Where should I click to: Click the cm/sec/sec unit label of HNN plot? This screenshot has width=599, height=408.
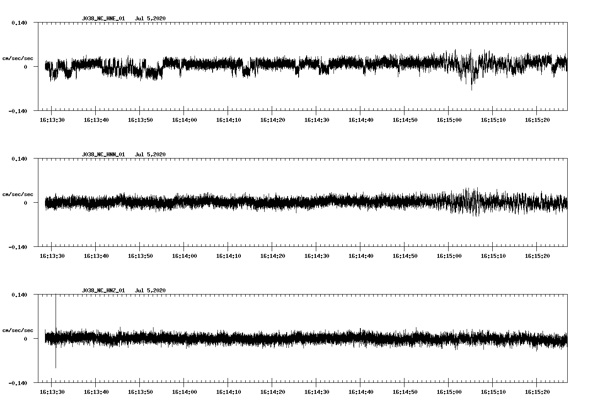click(18, 194)
